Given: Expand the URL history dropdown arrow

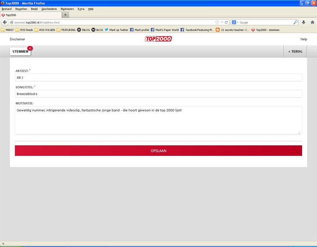Looking at the screenshot, I should tap(222, 22).
